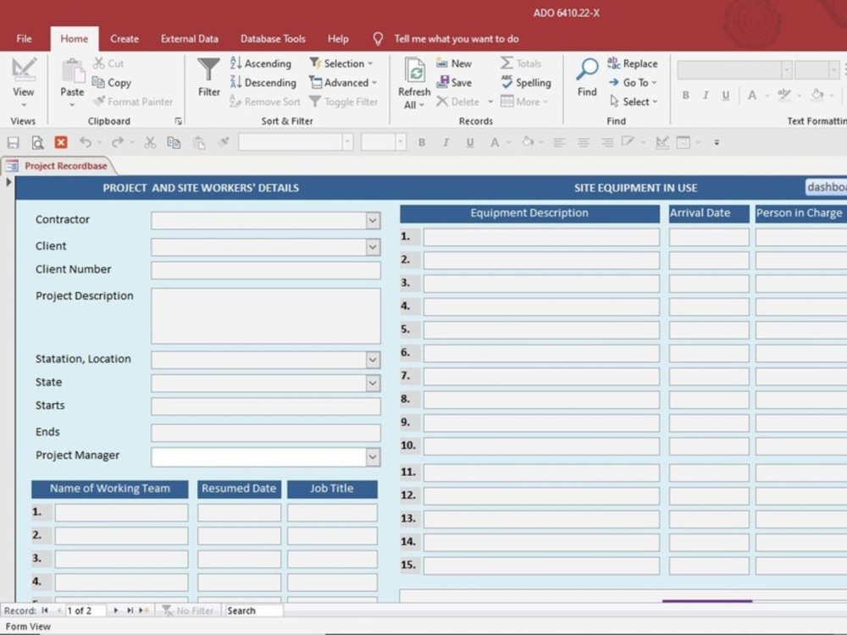Switch to the Create tab
The image size is (847, 635).
click(125, 39)
